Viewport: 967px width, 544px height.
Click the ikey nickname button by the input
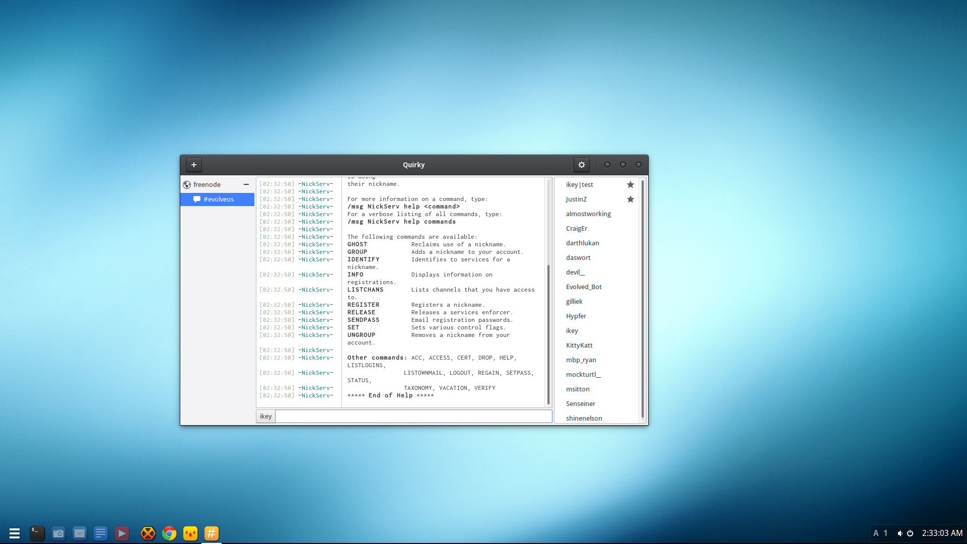pyautogui.click(x=266, y=416)
